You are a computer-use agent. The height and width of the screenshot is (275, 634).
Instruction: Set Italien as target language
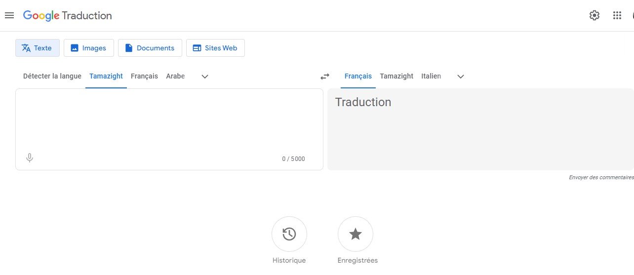coord(431,76)
